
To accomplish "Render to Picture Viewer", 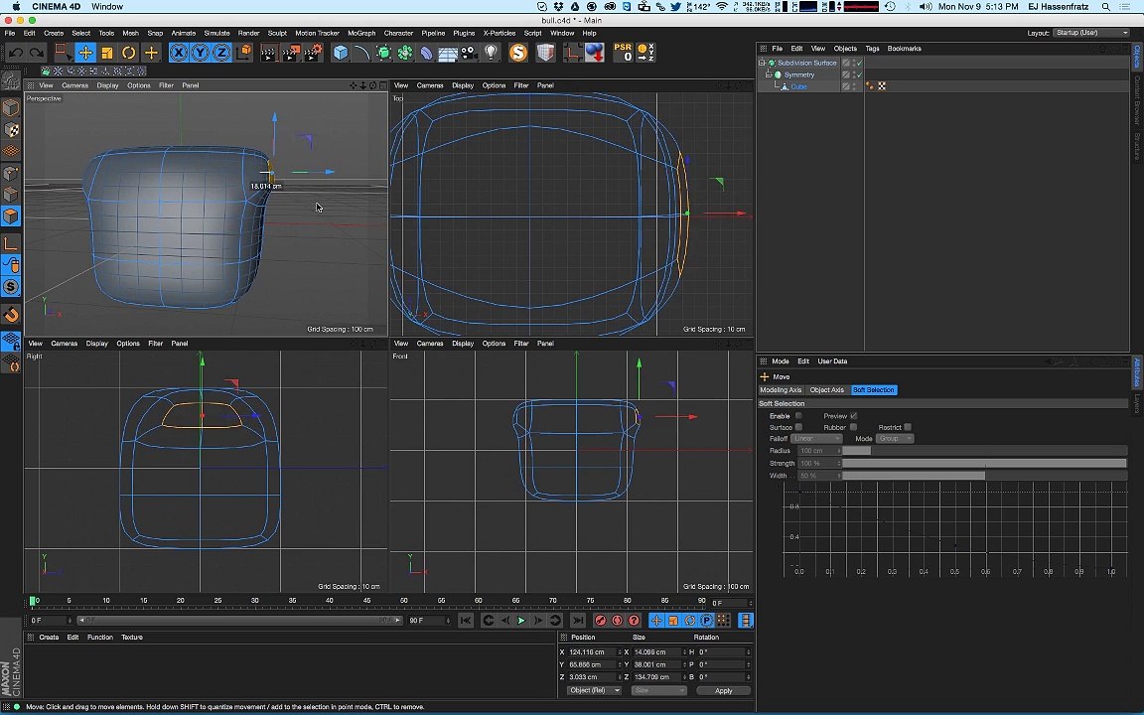I will pyautogui.click(x=291, y=53).
